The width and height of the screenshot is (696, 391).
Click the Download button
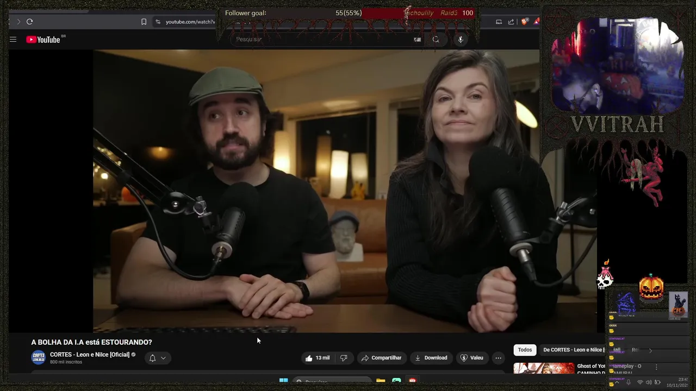(431, 358)
